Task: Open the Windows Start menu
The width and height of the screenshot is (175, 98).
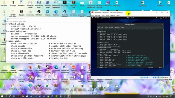Action: click(x=2, y=96)
